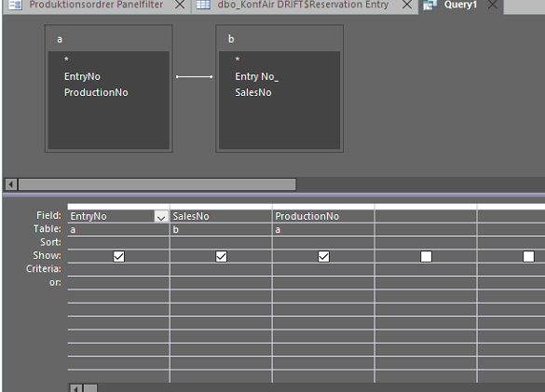Screen dimensions: 545x392
Task: Select SalesNo field in table b
Action: click(253, 92)
